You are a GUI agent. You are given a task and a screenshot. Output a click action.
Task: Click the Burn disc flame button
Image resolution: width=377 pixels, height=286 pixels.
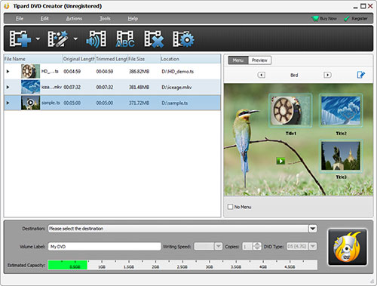[x=348, y=247]
